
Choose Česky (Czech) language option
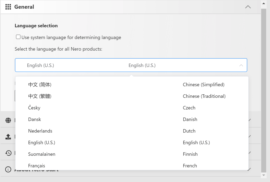click(x=132, y=108)
